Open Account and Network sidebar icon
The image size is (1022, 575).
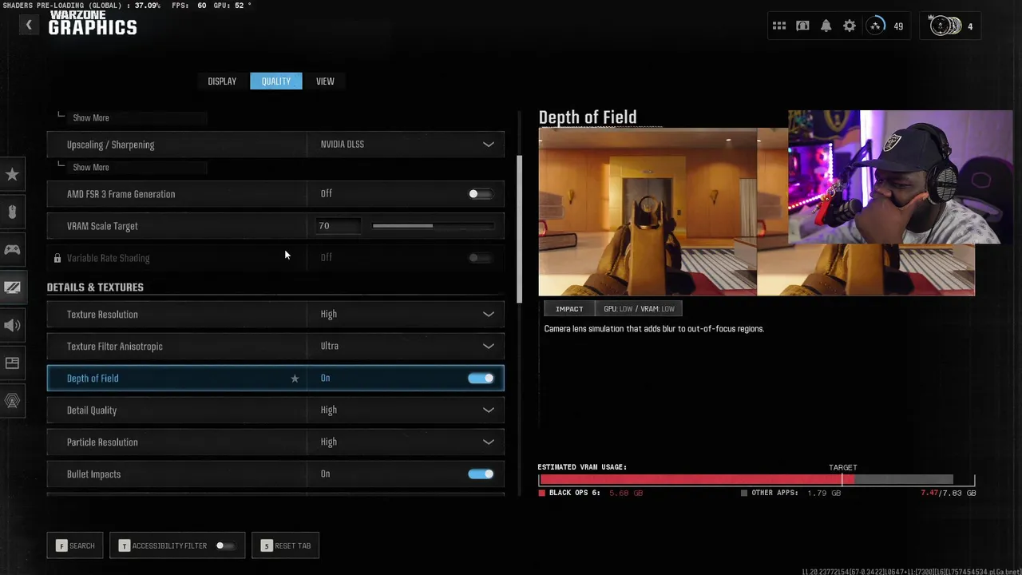click(x=12, y=401)
